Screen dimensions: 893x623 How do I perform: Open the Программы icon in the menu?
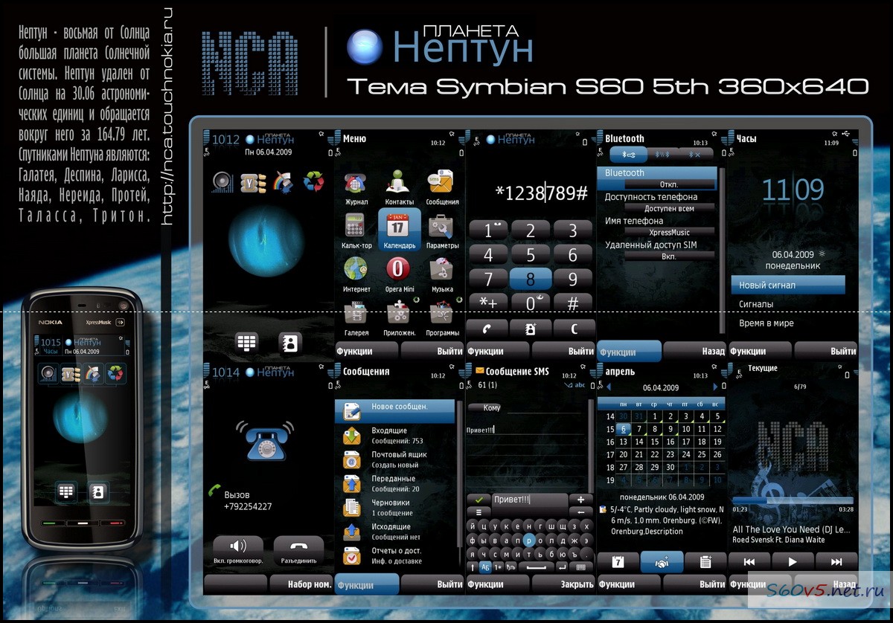click(x=441, y=312)
